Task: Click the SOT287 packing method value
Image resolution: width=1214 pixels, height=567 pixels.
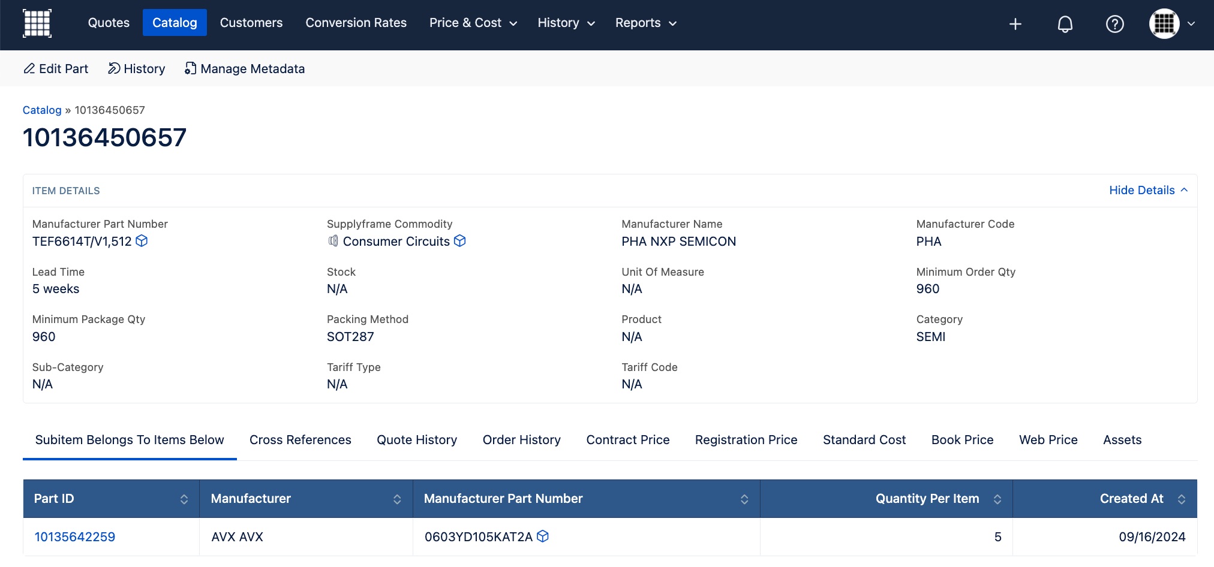Action: (350, 336)
